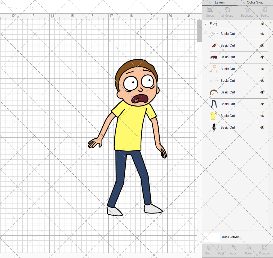Select the blue pants layer thumbnail
Viewport: 273px width, 258px height.
point(214,104)
